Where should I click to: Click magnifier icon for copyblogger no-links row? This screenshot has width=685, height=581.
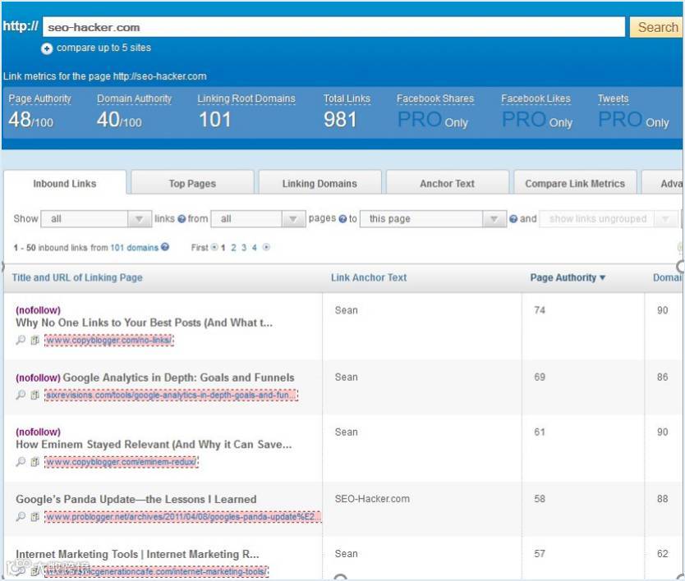21,340
